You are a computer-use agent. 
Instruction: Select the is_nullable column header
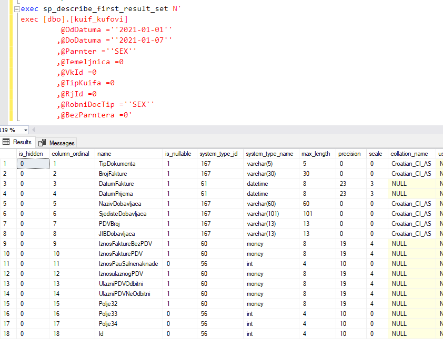coord(180,154)
